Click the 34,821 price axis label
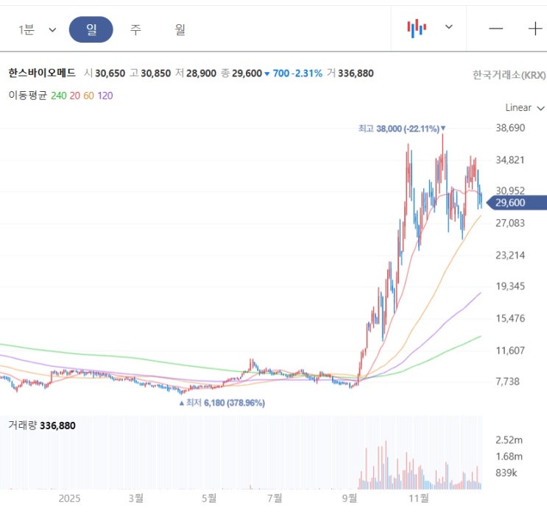This screenshot has height=519, width=547. point(510,160)
